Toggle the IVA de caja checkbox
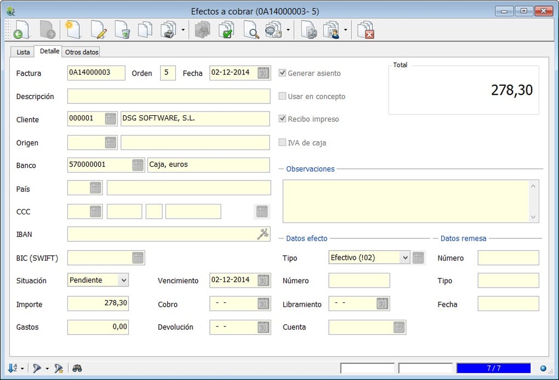This screenshot has width=559, height=380. (x=282, y=143)
